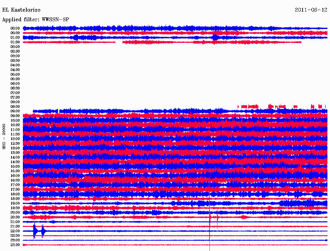The width and height of the screenshot is (330, 251).
Task: Select the 01:00 time label
Action: click(x=15, y=38)
